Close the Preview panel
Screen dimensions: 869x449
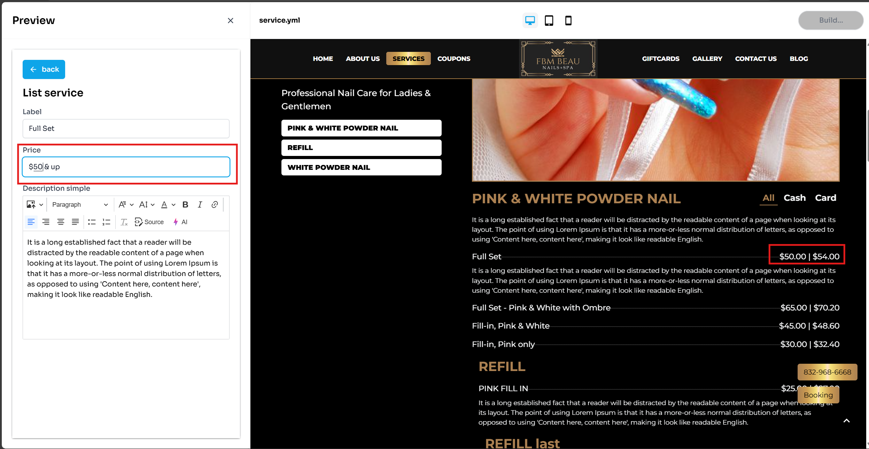[x=230, y=21]
